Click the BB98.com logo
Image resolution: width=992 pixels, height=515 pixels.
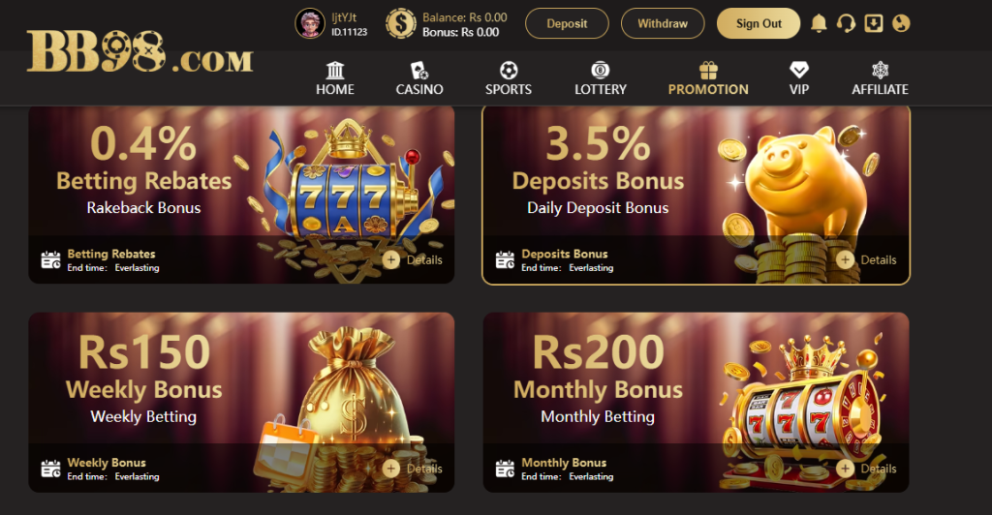(x=139, y=52)
